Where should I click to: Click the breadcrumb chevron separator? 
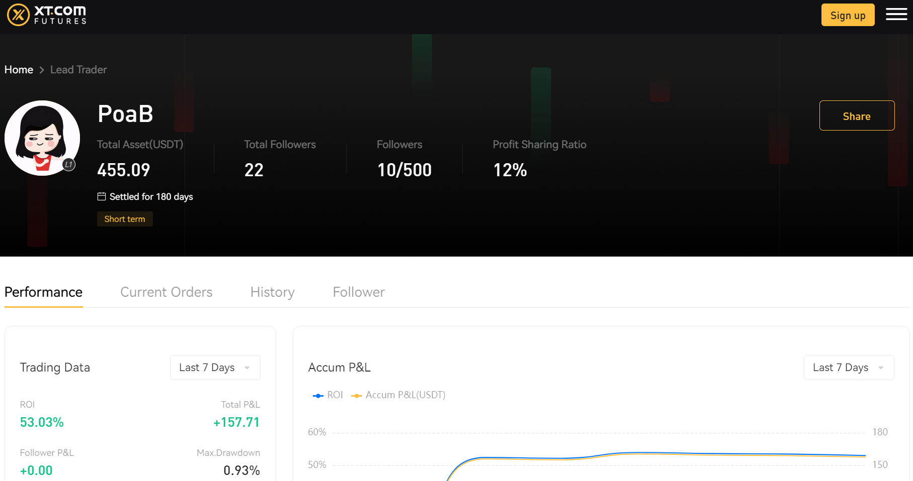[x=42, y=70]
